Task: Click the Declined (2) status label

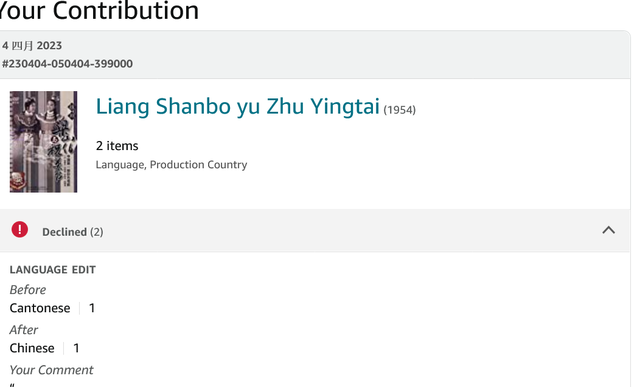Action: [x=72, y=232]
